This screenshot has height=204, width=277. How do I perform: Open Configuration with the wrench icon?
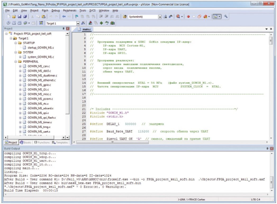tap(226, 17)
